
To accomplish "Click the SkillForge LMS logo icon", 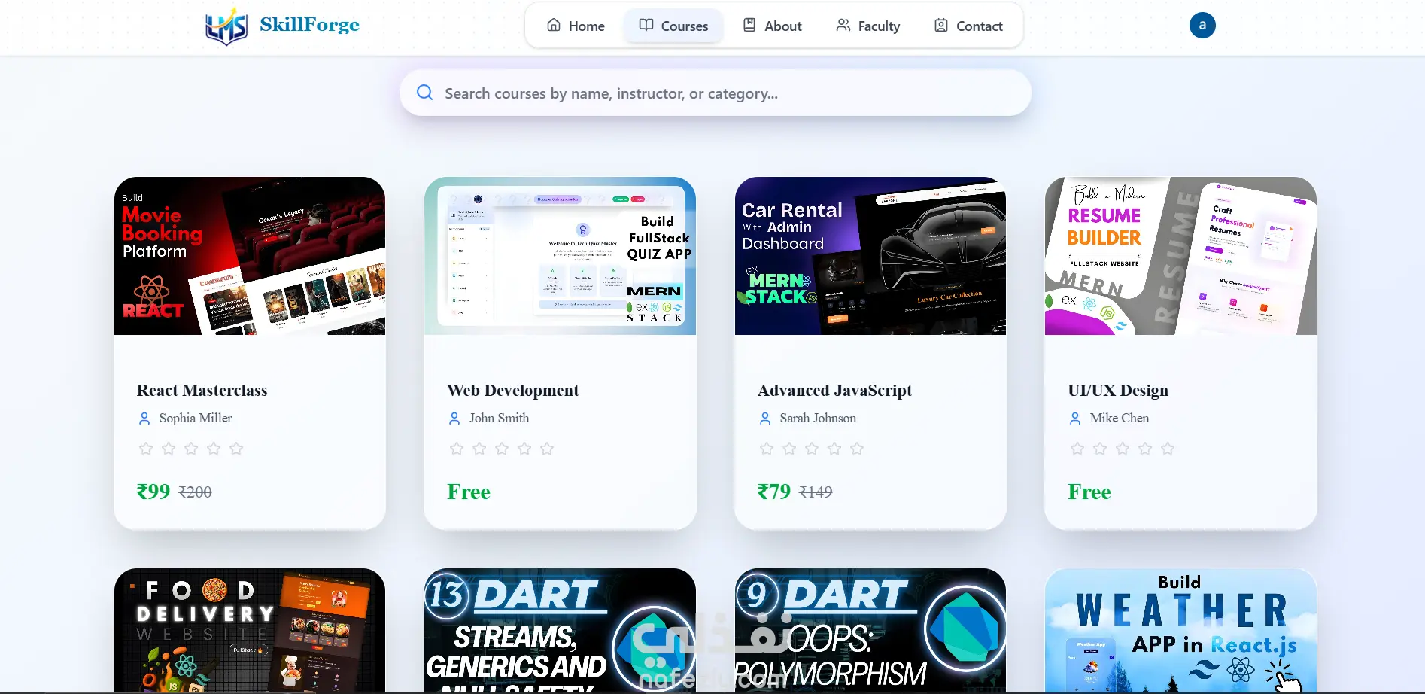I will pos(226,26).
